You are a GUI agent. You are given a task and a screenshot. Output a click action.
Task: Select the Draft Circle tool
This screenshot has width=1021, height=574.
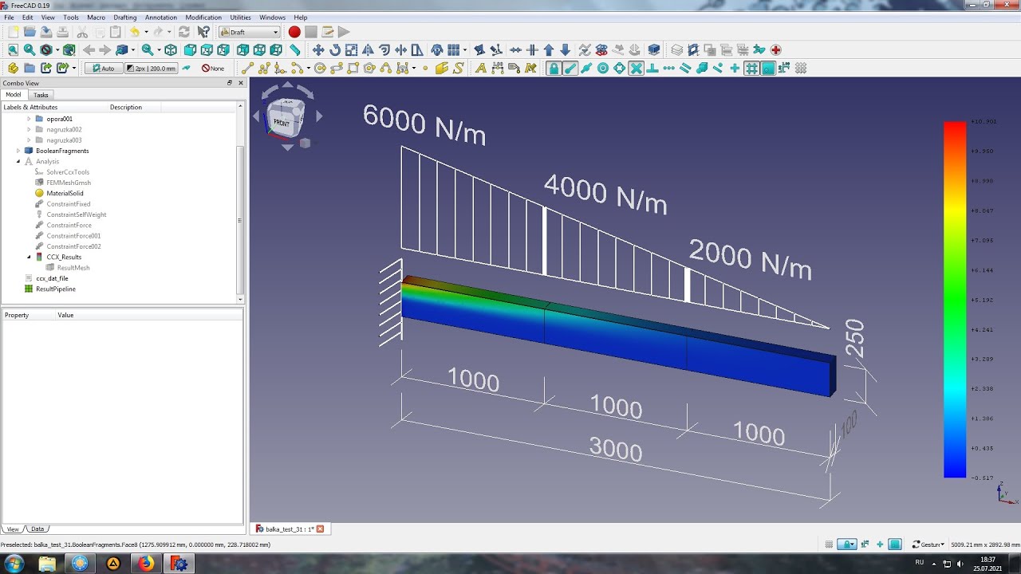tap(320, 68)
